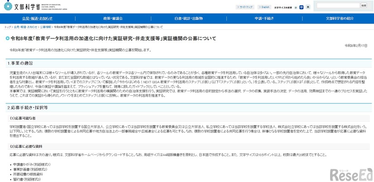Click 会見・報道・お知らせ breadcrumb link
The image size is (374, 182).
[x=25, y=27]
